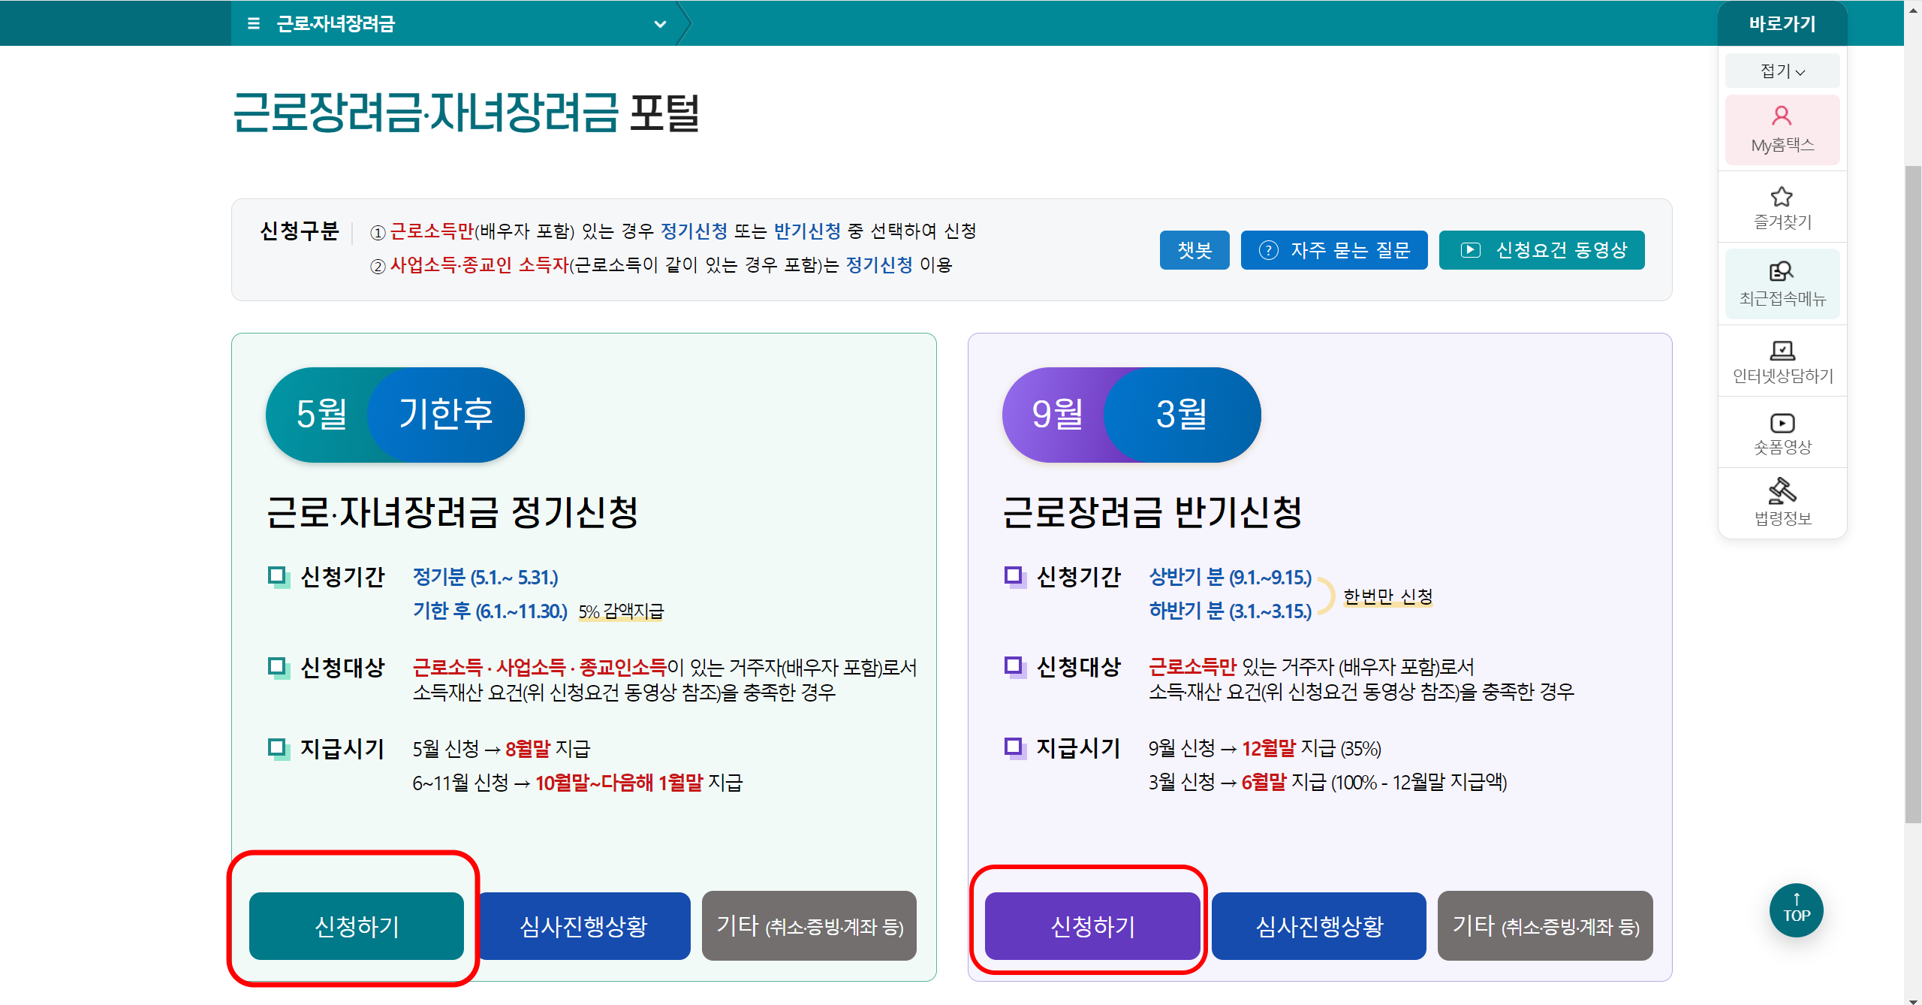1922x1005 pixels.
Task: Expand the 근로·자녀장려금 menu dropdown chevron
Action: [x=660, y=24]
